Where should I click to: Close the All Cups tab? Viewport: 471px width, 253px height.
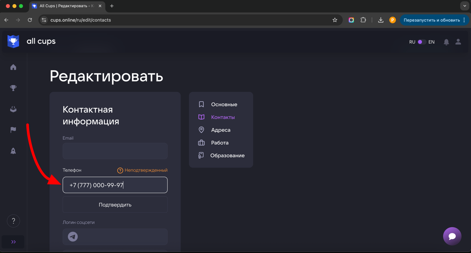[x=100, y=6]
